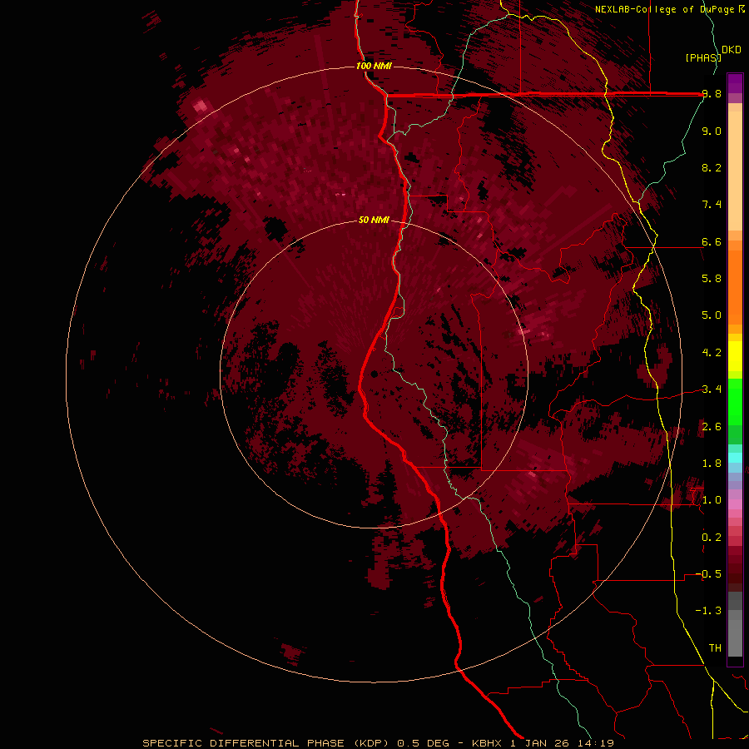Click the 5.0 scale label
This screenshot has height=749, width=749.
pos(712,315)
